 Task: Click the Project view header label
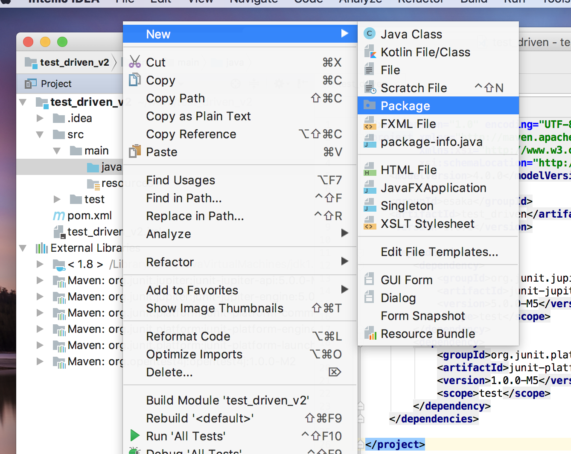point(56,84)
